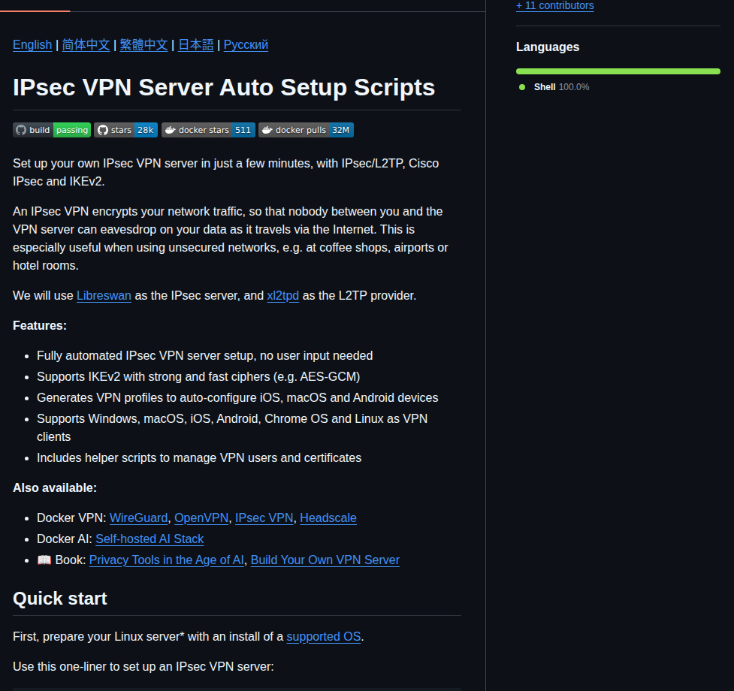The height and width of the screenshot is (691, 734).
Task: Click the docker stars 511 badge
Action: (x=208, y=130)
